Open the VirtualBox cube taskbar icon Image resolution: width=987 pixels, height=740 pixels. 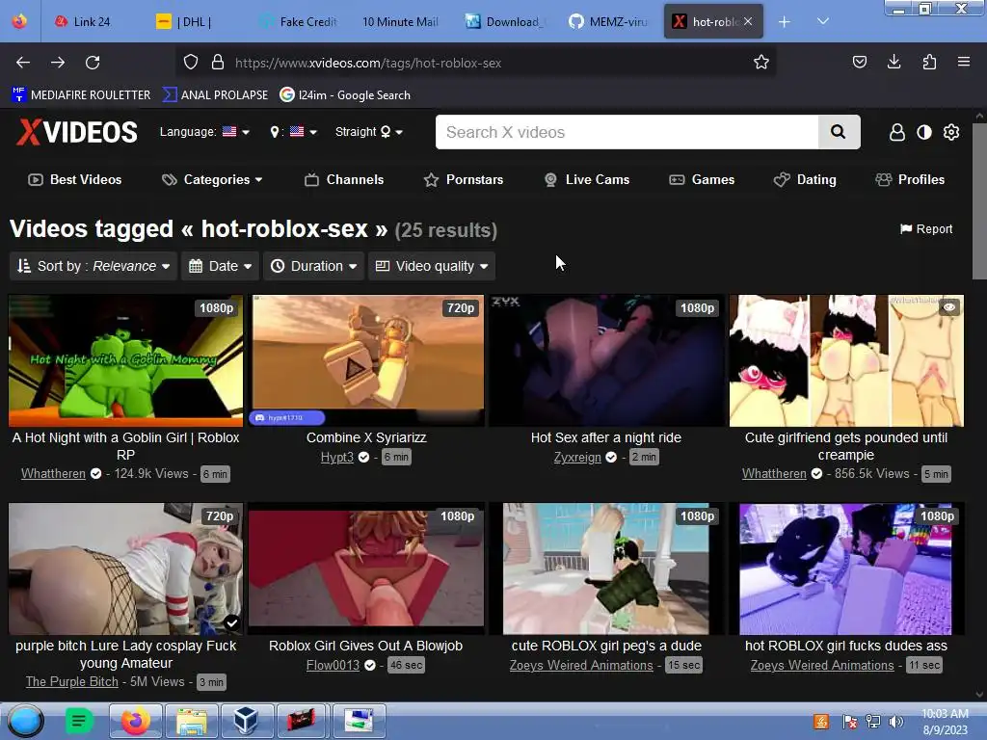click(x=246, y=721)
